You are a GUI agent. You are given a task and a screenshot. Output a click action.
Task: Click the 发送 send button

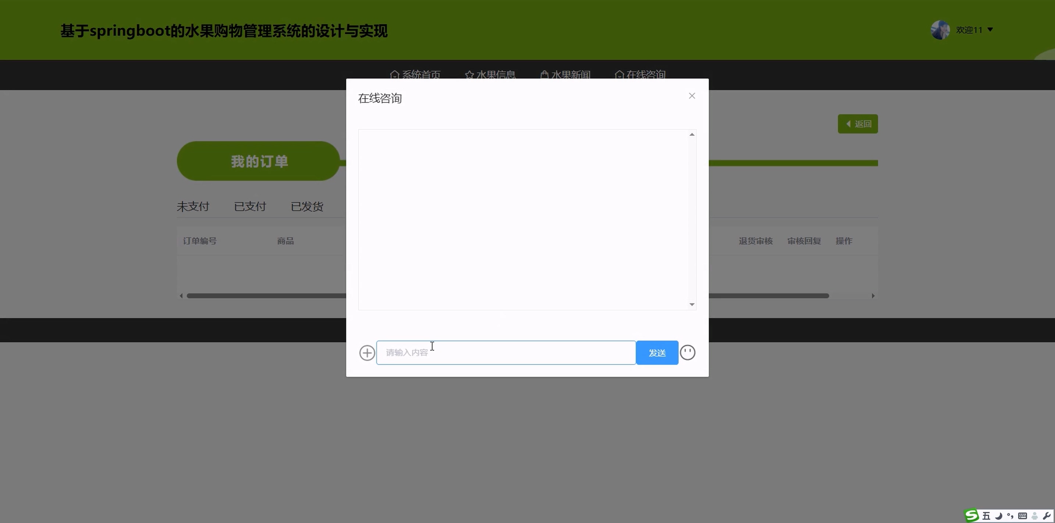click(657, 353)
